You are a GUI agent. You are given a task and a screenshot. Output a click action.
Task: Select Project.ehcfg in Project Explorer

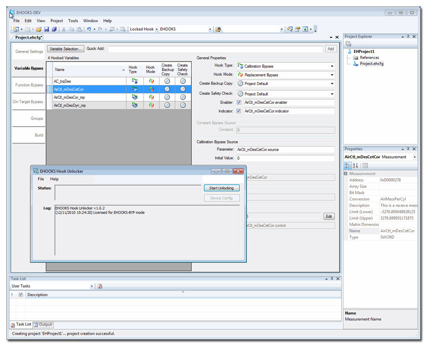[x=371, y=64]
